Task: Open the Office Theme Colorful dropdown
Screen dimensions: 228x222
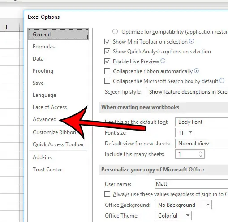Action: (x=173, y=215)
